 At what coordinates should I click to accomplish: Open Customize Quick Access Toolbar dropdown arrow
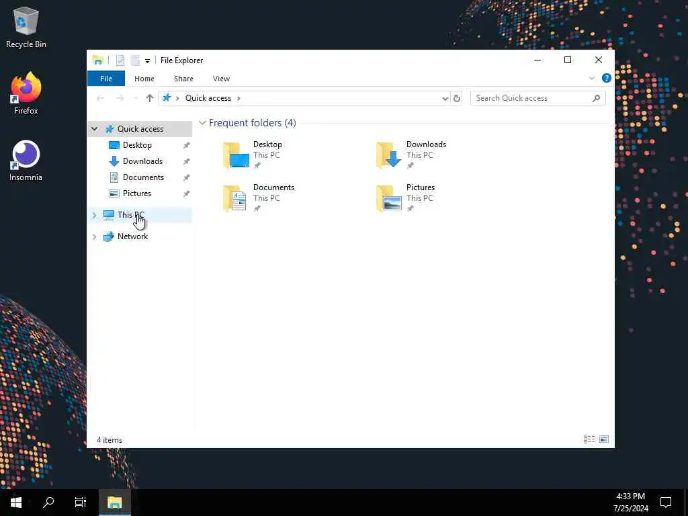tap(147, 61)
